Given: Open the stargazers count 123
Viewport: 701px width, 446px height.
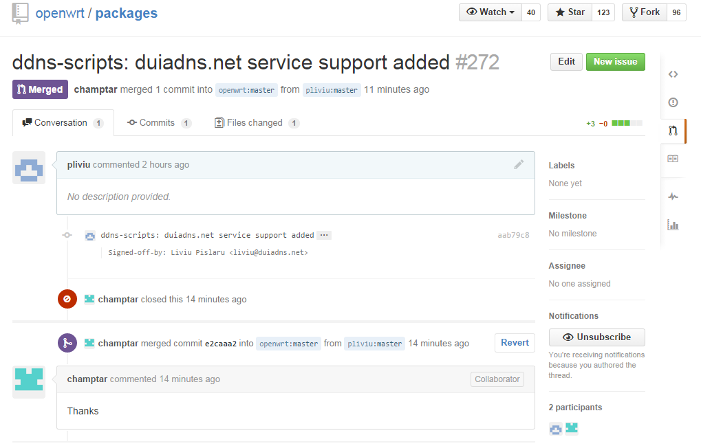Looking at the screenshot, I should pos(603,12).
